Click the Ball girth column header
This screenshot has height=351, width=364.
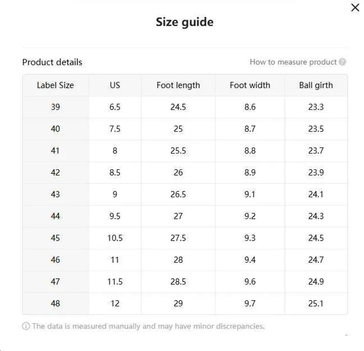(316, 85)
